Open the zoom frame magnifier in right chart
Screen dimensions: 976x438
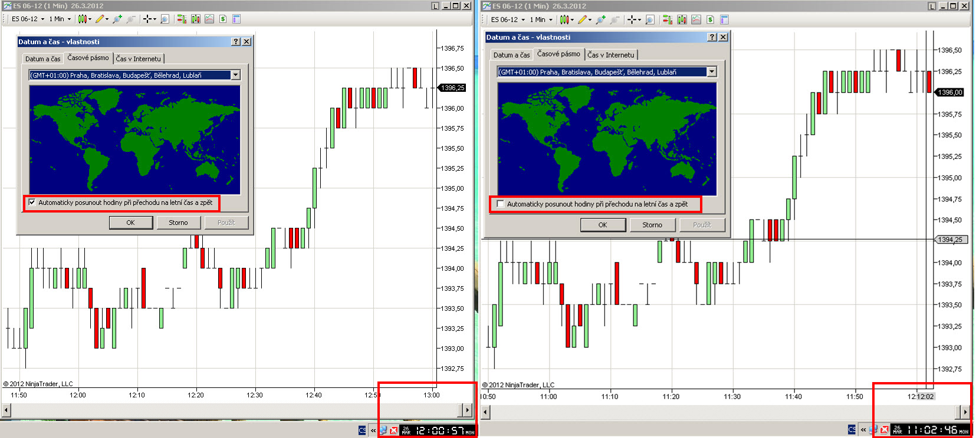click(650, 19)
